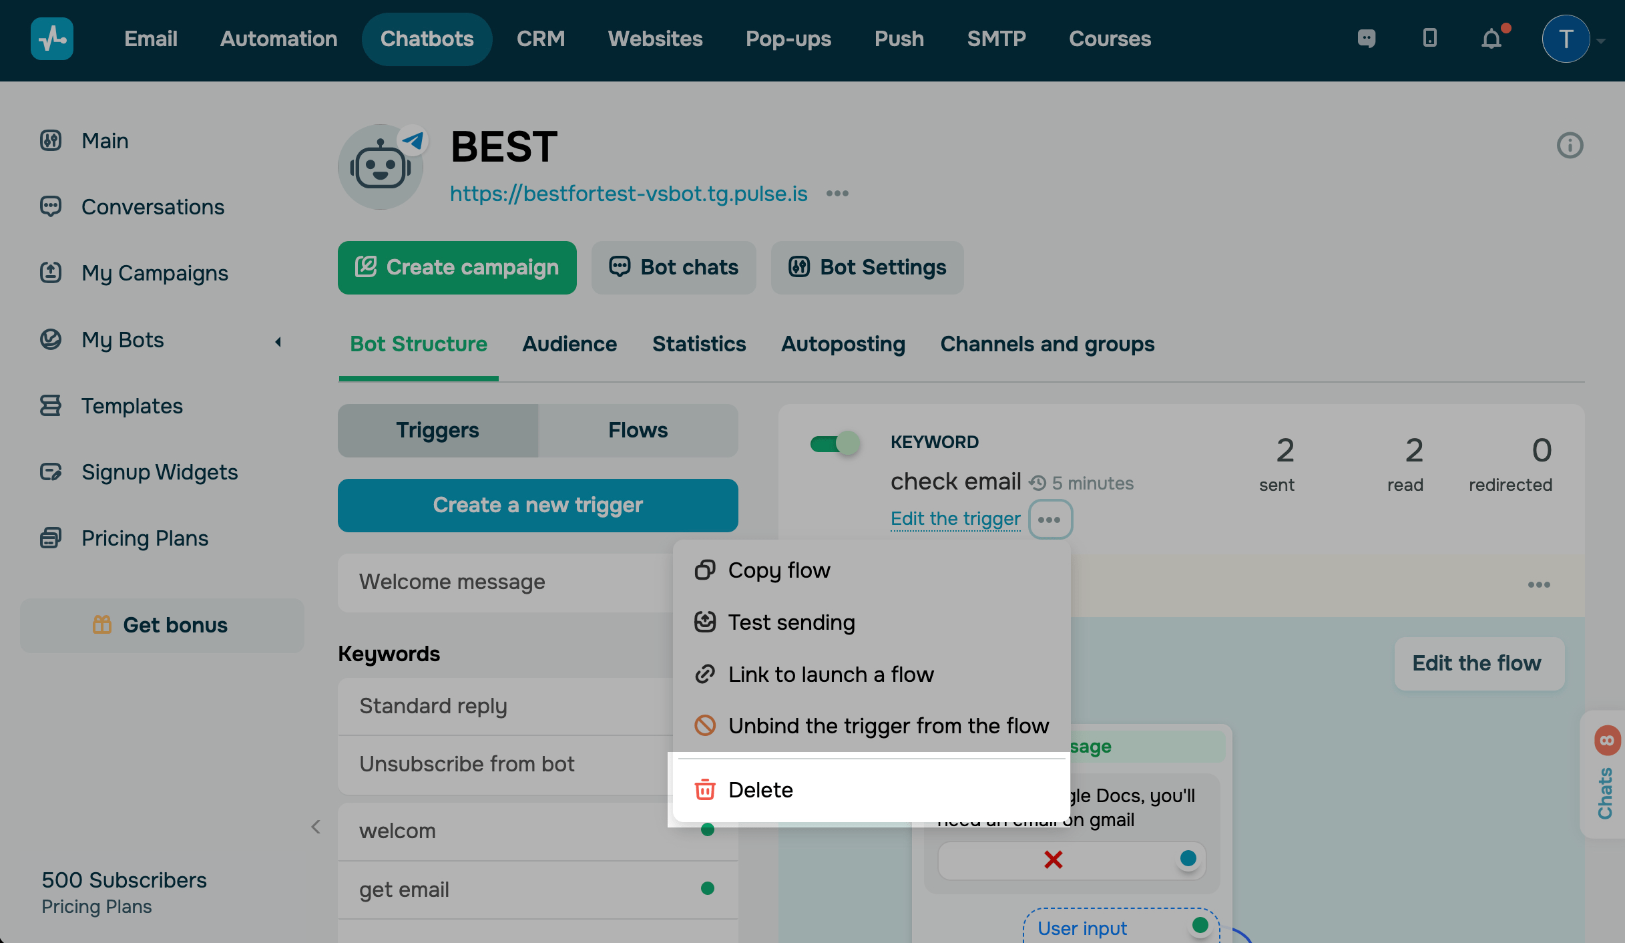The image size is (1625, 943).
Task: Click Create a new trigger button
Action: click(x=537, y=505)
